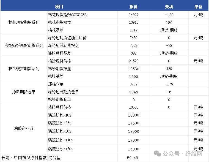This screenshot has height=162, width=209.
Task: Select the price value 13915
Action: point(134,22)
